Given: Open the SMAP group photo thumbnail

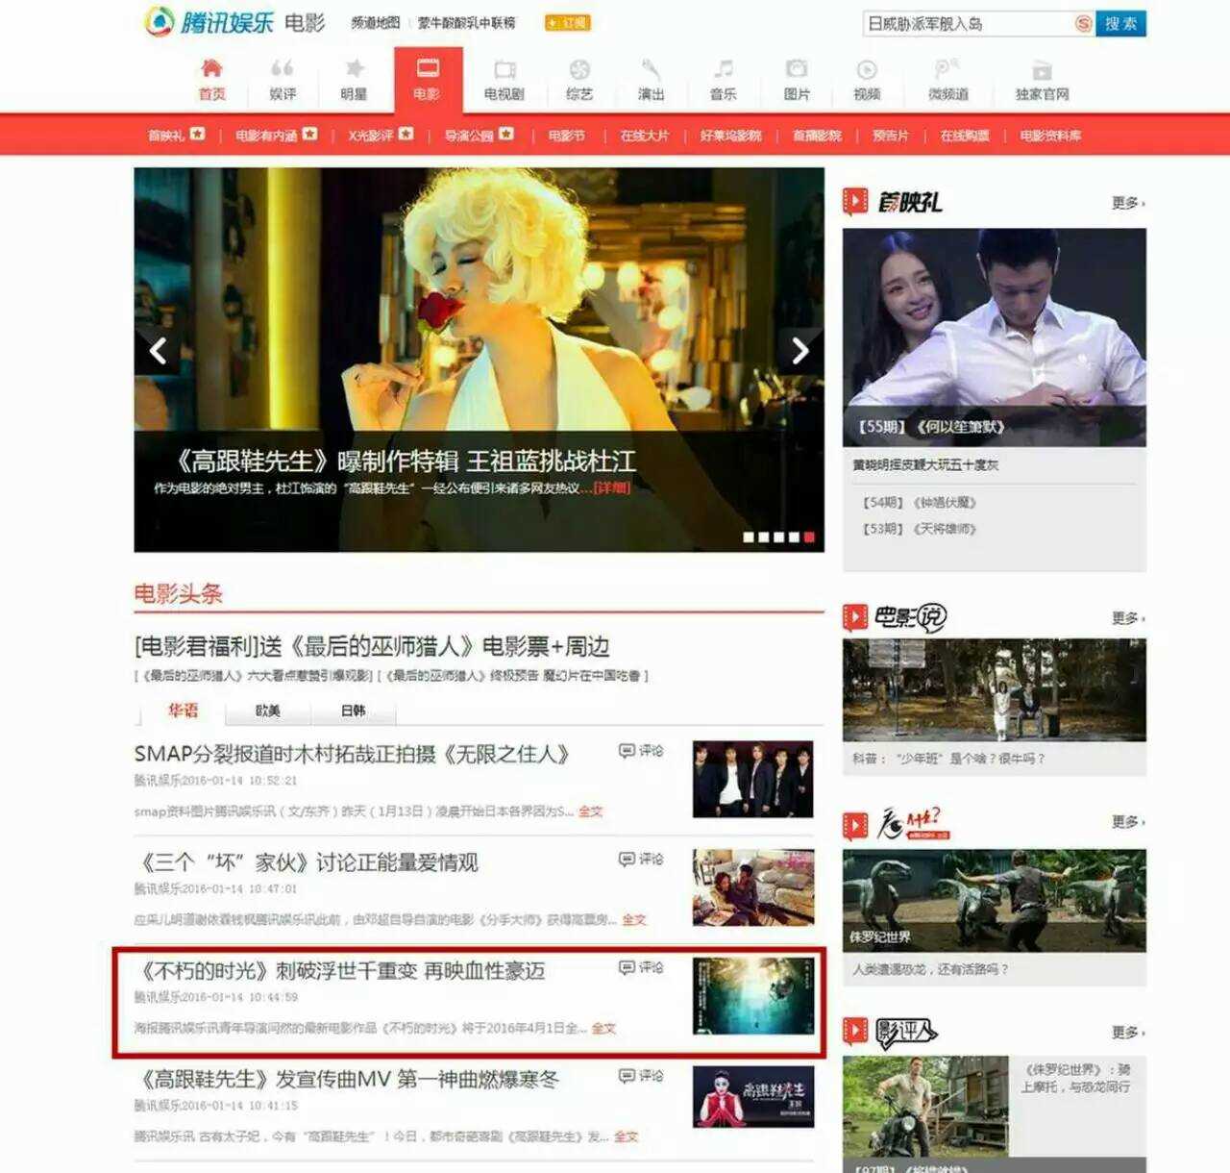Looking at the screenshot, I should (x=753, y=779).
